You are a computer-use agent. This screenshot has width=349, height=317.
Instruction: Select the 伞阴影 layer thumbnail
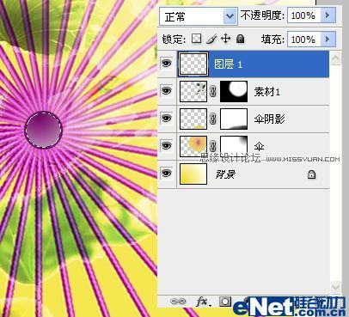click(x=193, y=119)
